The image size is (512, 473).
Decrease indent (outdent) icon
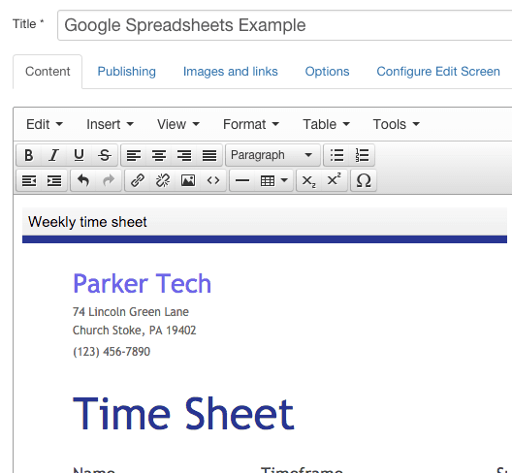[29, 180]
